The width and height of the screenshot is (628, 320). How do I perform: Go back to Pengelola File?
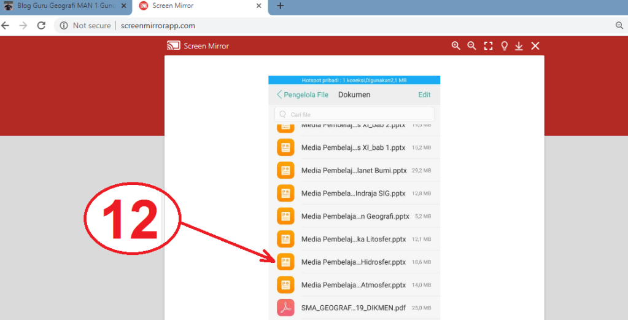(x=303, y=95)
